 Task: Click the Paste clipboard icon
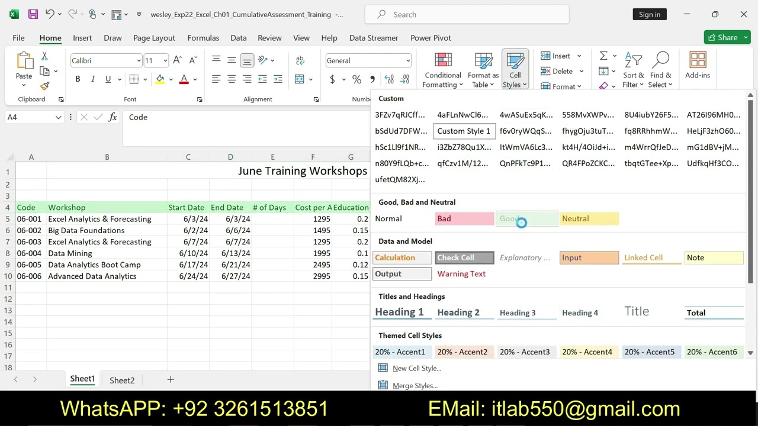(x=24, y=61)
